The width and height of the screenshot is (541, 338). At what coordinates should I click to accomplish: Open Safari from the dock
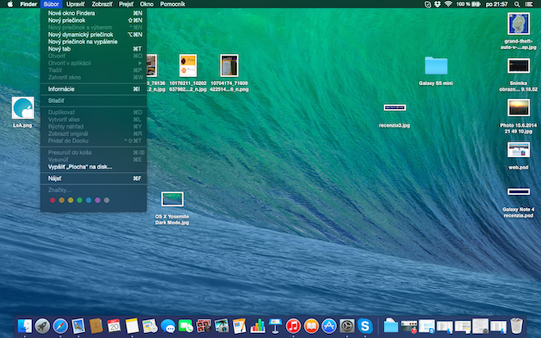tap(60, 326)
